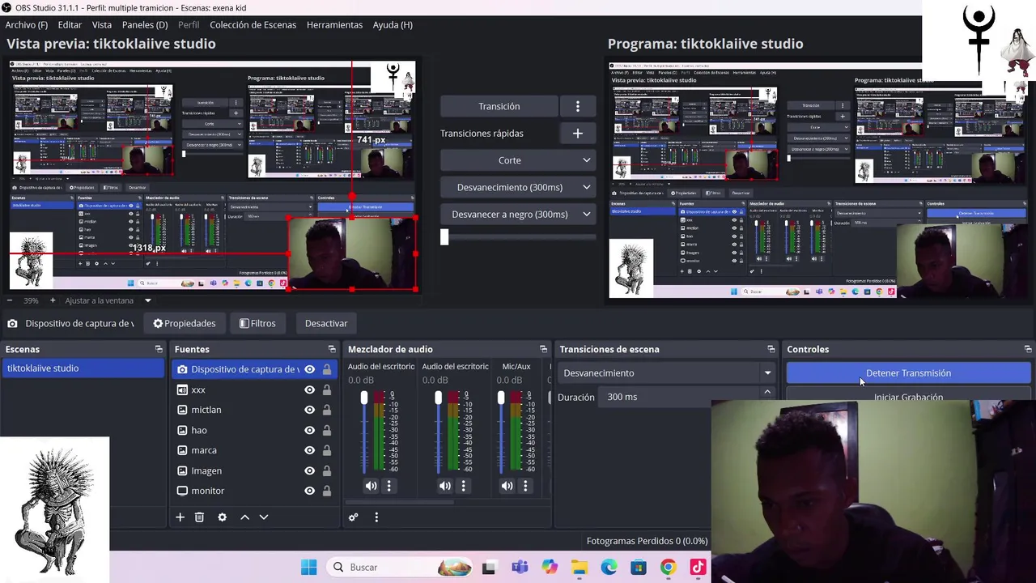Expand Desvanecimiento (300ms) quick transition dropdown
Screen dimensions: 1036x583
click(518, 187)
